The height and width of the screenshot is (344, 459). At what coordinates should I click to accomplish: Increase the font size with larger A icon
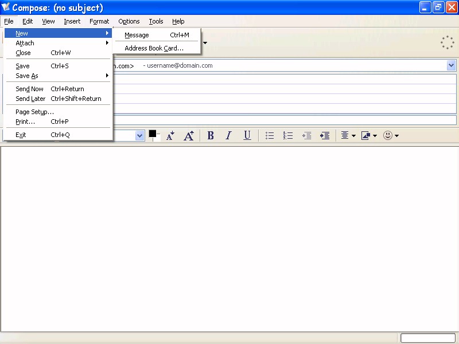tap(189, 135)
